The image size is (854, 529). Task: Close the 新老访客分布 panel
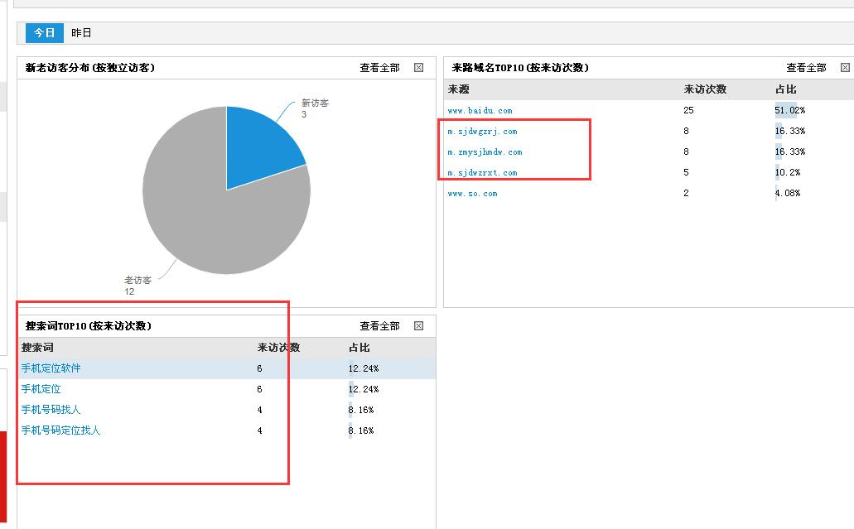point(418,68)
